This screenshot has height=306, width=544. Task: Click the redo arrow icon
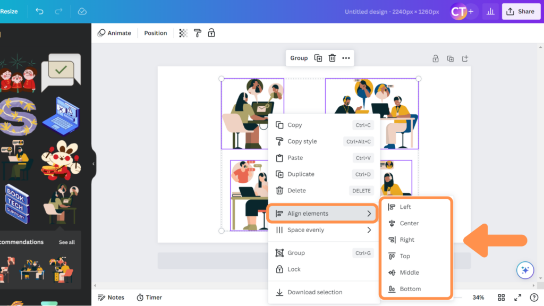click(x=58, y=12)
